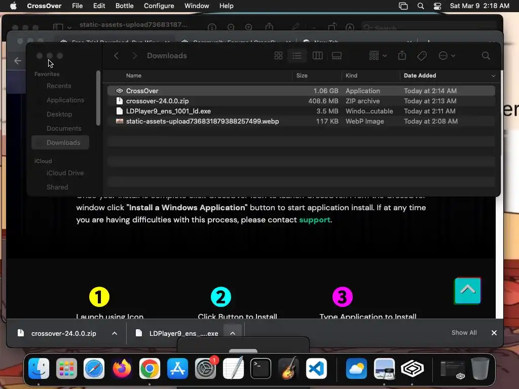519x389 pixels.
Task: Open the CrossOver icon in the Dock
Action: point(412,368)
